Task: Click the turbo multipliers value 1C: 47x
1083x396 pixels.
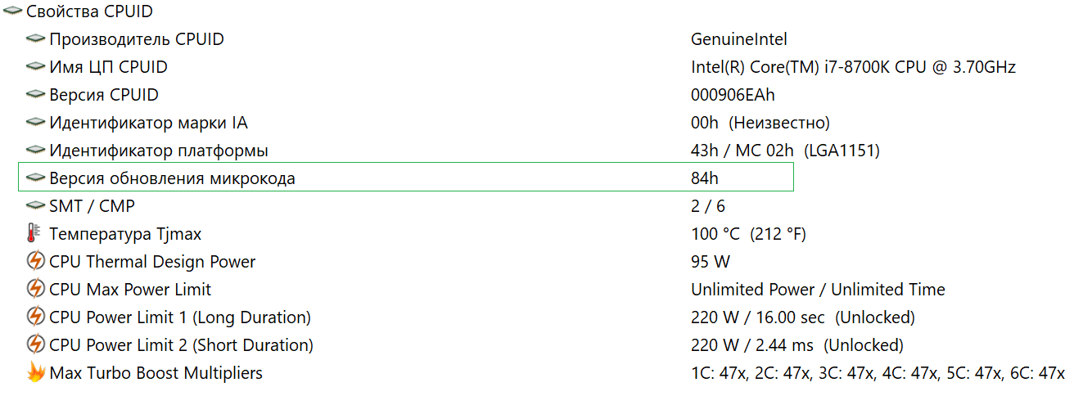Action: 717,373
